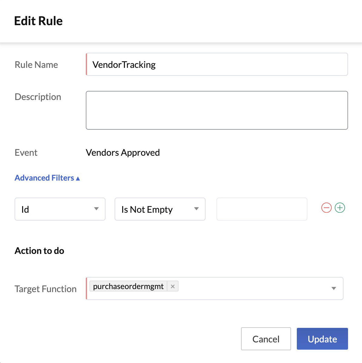Image resolution: width=362 pixels, height=363 pixels.
Task: Select the purchaseordermgmt function tag
Action: pyautogui.click(x=128, y=286)
